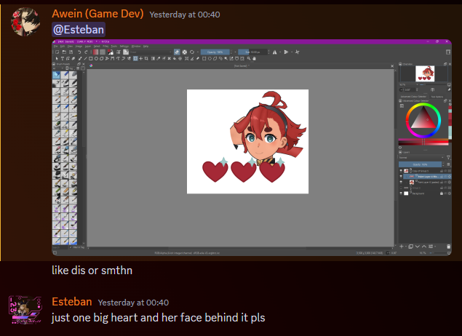Click timestamp on Awein's message
462x336 pixels.
(x=185, y=15)
